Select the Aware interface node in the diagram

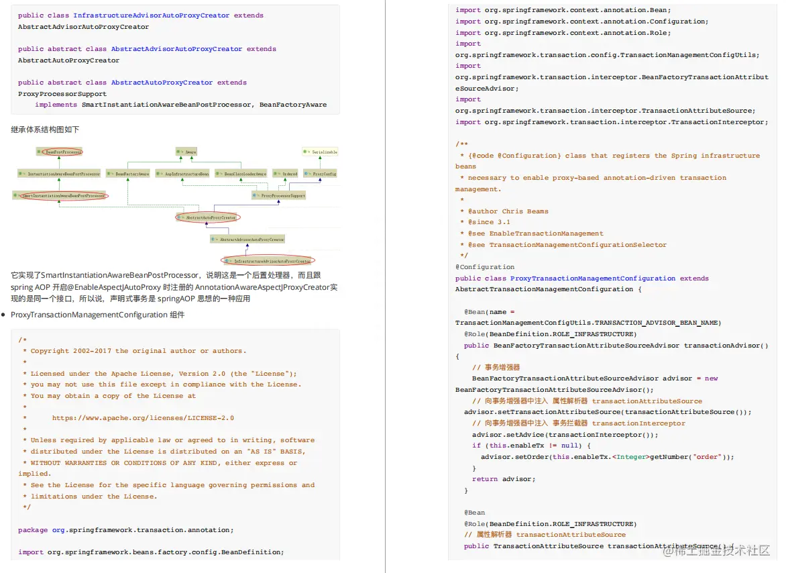point(187,152)
